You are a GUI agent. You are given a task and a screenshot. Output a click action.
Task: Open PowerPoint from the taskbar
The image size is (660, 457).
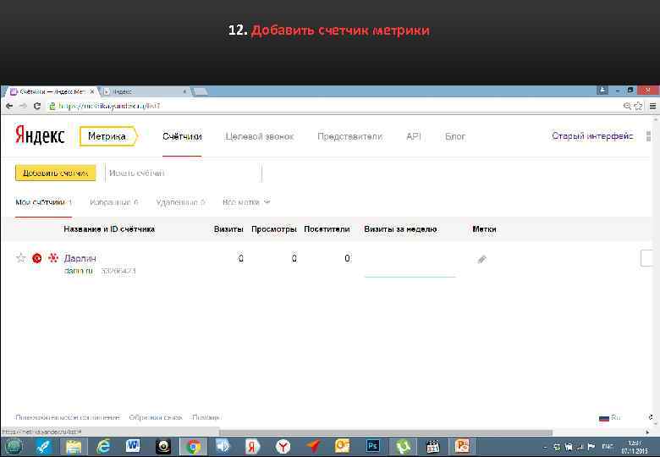coord(462,447)
